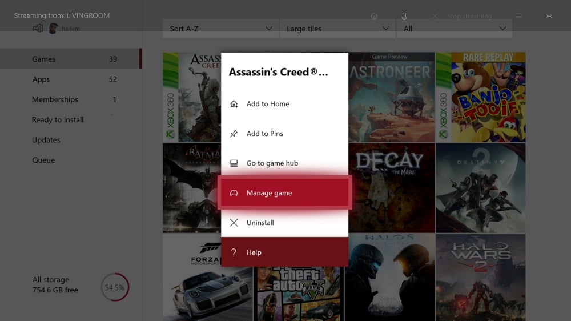Open the Halo Wars 2 game tile

coord(480,277)
